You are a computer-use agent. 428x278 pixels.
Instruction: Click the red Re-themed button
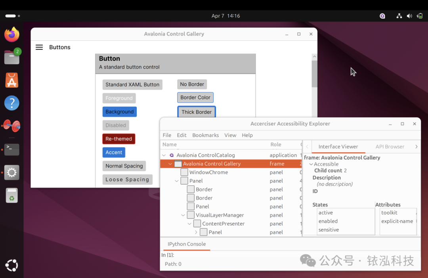tap(119, 139)
